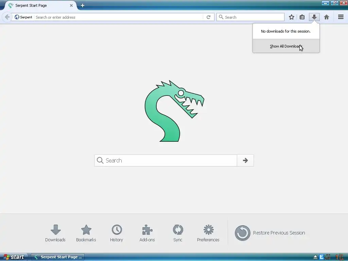Open new tab with plus button
Image resolution: width=348 pixels, height=261 pixels.
coord(83,5)
